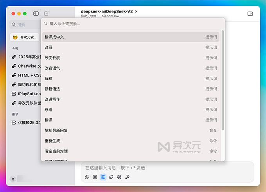This screenshot has height=192, width=266.
Task: Click the attachment paperclip icon
Action: coord(87,177)
